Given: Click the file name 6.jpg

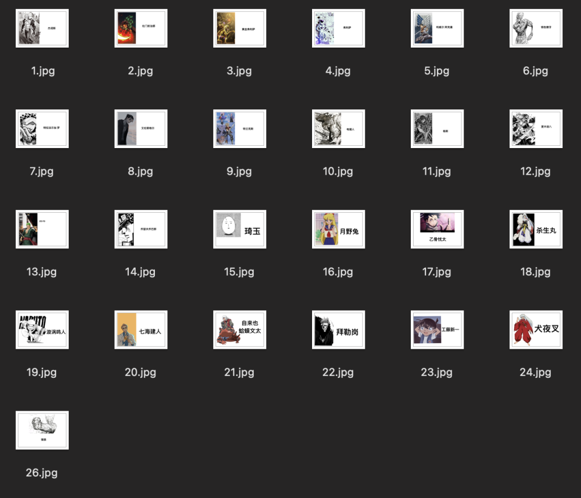Looking at the screenshot, I should (536, 71).
